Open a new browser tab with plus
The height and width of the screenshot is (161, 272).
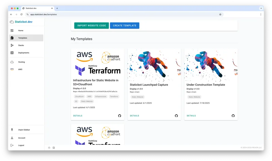click(x=57, y=8)
